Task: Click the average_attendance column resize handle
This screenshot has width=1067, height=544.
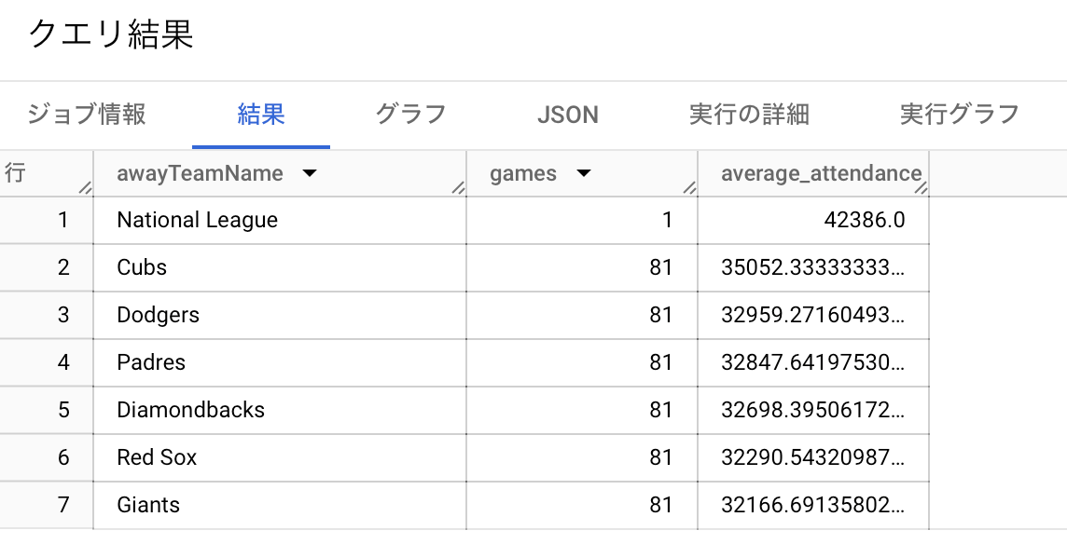Action: (921, 187)
